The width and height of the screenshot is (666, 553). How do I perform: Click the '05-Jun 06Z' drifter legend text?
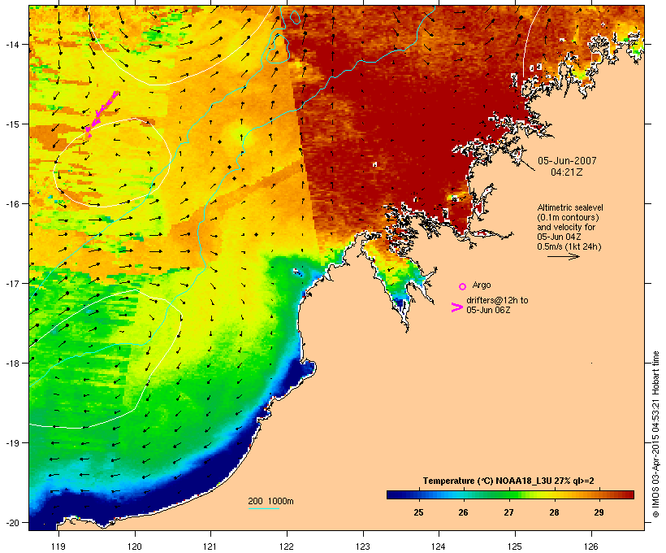[488, 310]
